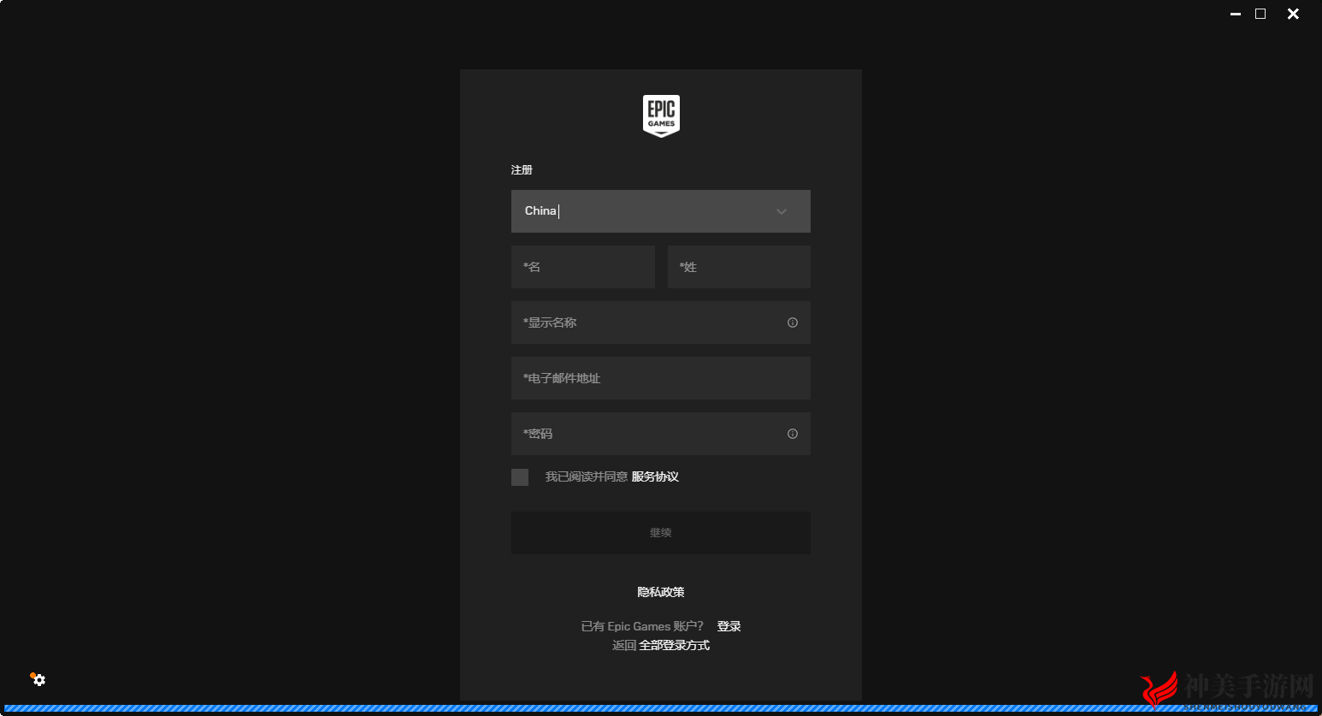Image resolution: width=1322 pixels, height=716 pixels.
Task: Go back via 全部登录方式 link
Action: (675, 645)
